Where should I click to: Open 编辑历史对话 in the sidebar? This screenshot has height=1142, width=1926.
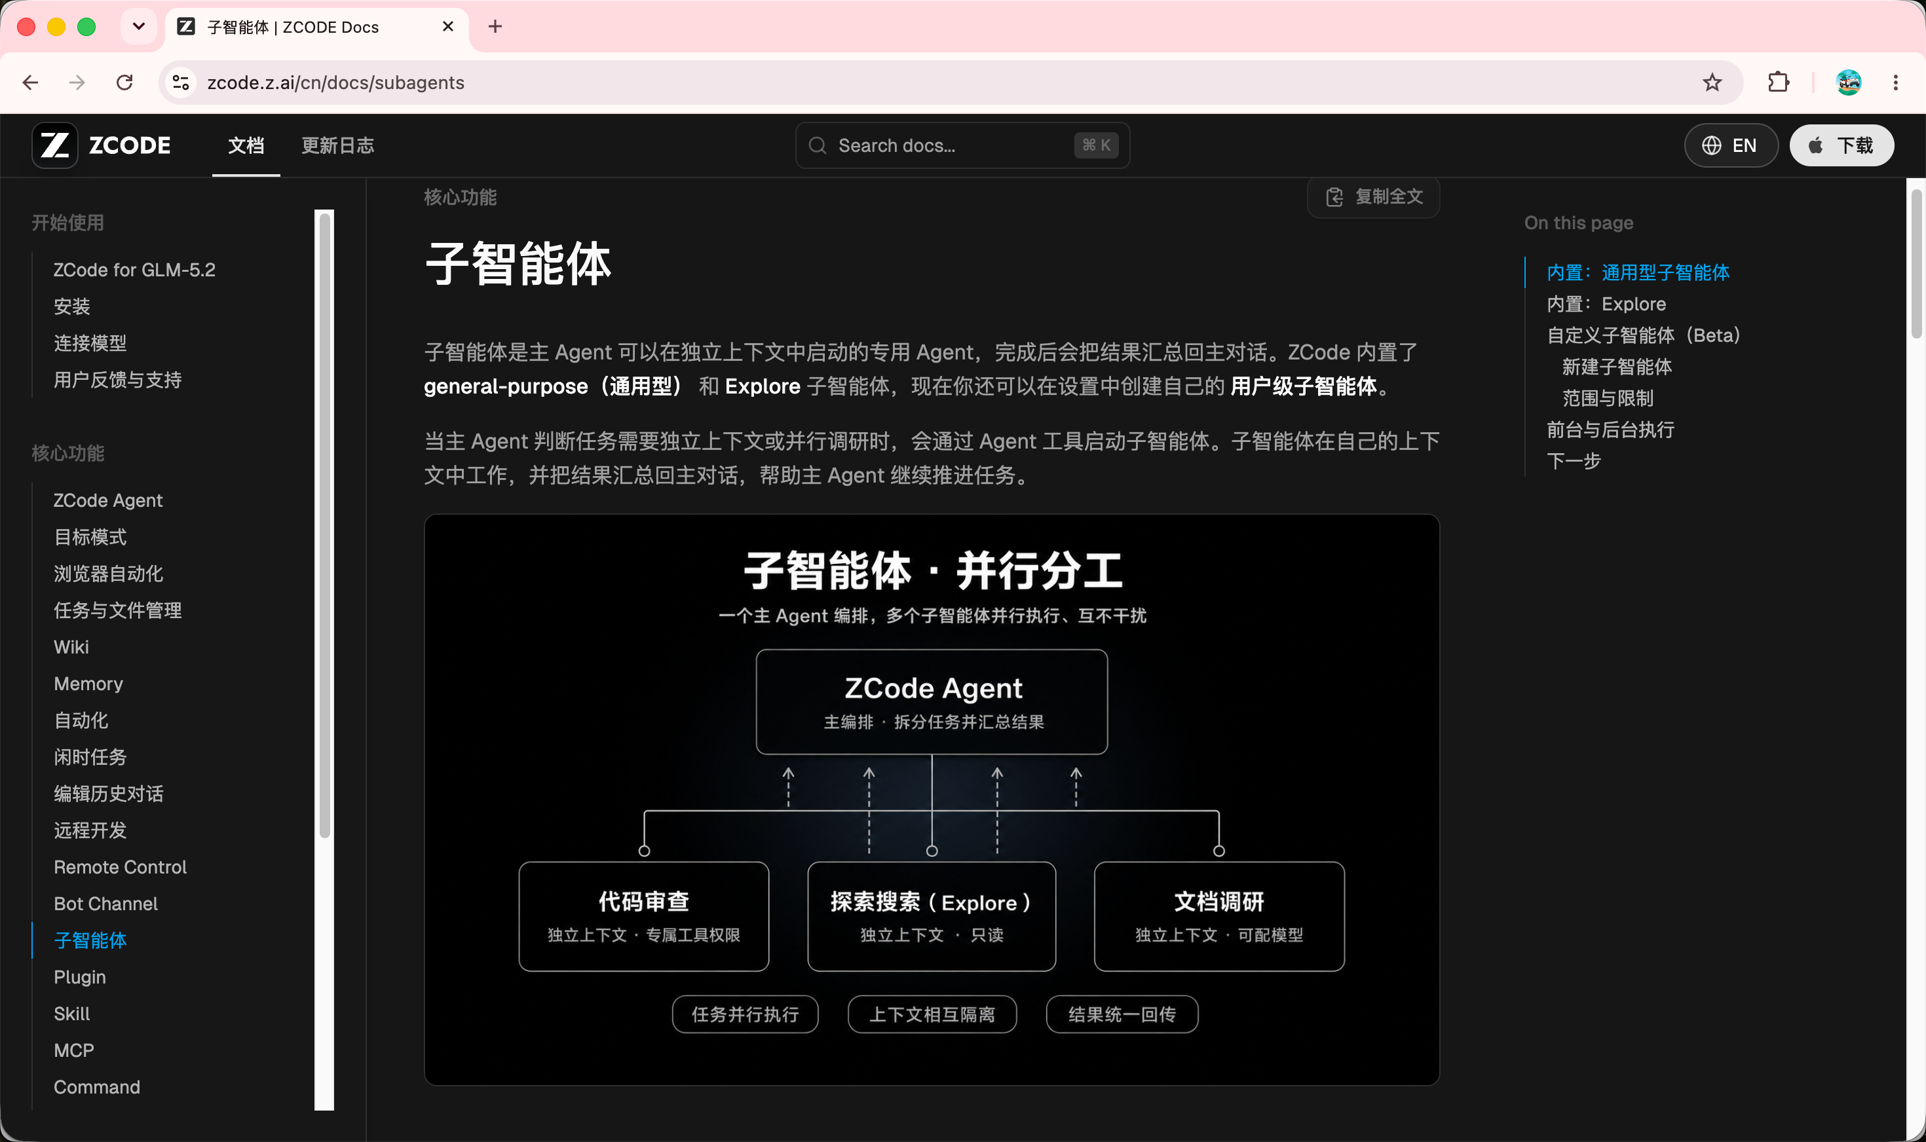click(x=109, y=794)
